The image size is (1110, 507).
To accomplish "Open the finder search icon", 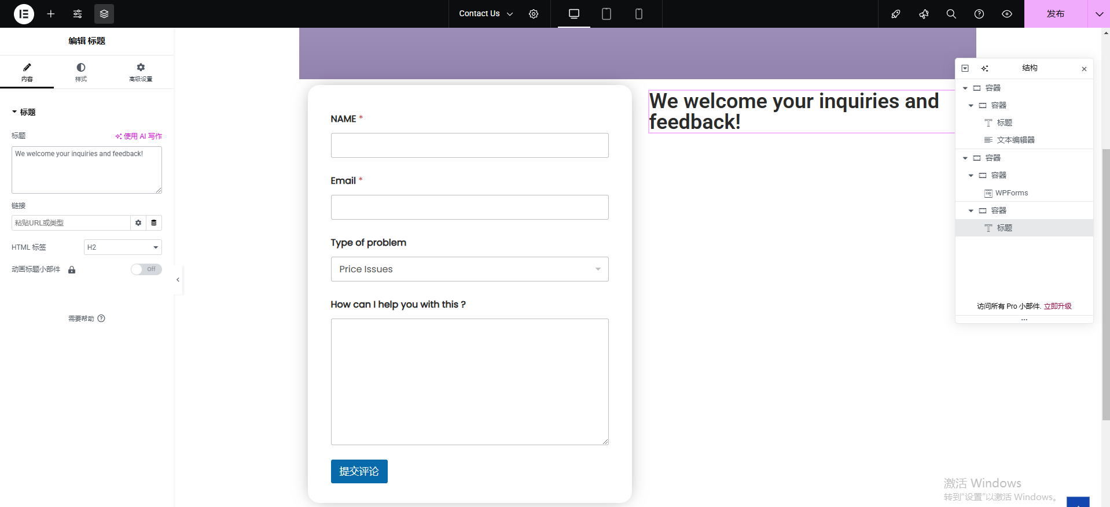I will 951,14.
